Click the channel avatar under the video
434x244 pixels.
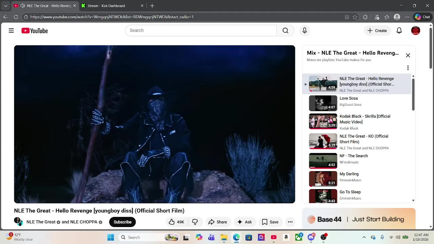pyautogui.click(x=18, y=222)
